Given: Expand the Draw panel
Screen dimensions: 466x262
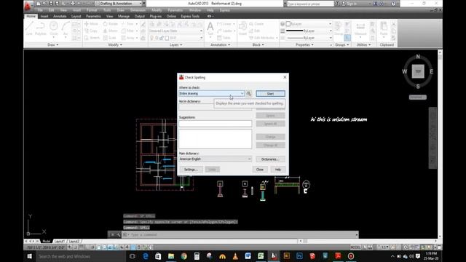Looking at the screenshot, I should [x=53, y=44].
